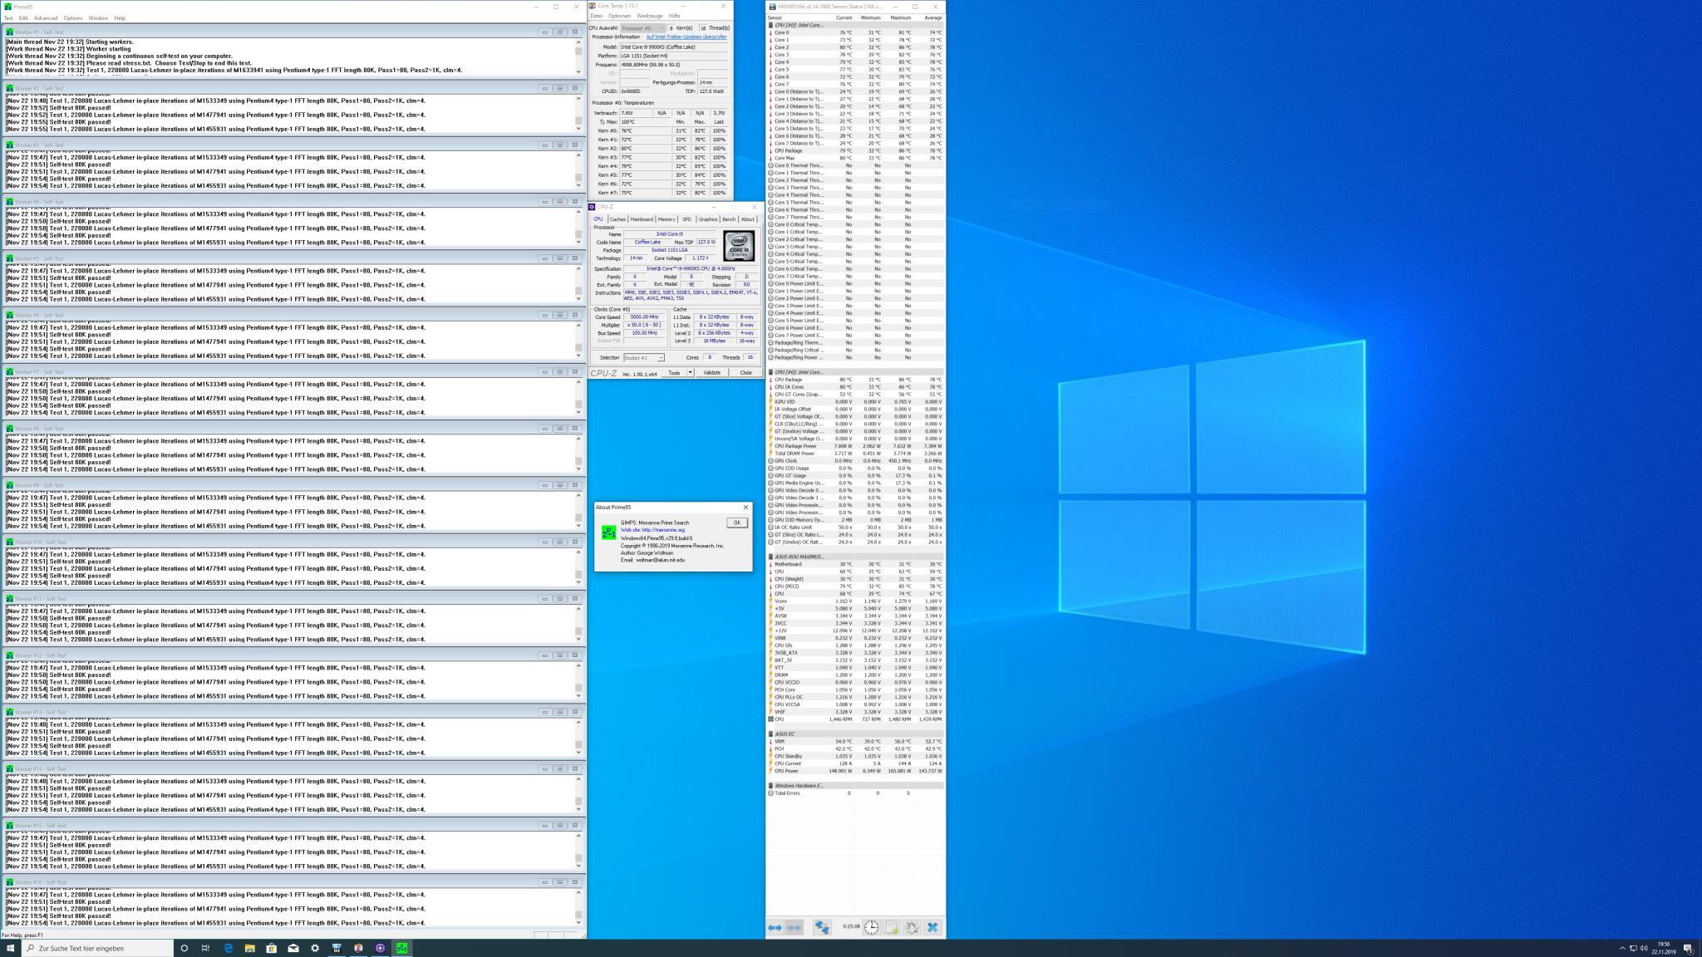
Task: Open the Core Temp icon in the taskbar
Action: [358, 948]
